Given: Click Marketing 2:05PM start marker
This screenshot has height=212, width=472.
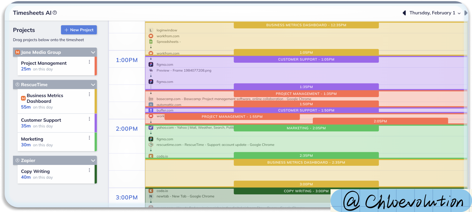Looking at the screenshot, I should pyautogui.click(x=306, y=128).
